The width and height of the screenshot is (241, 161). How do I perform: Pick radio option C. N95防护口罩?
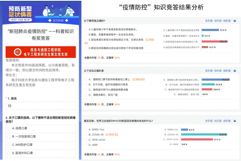click(9, 145)
